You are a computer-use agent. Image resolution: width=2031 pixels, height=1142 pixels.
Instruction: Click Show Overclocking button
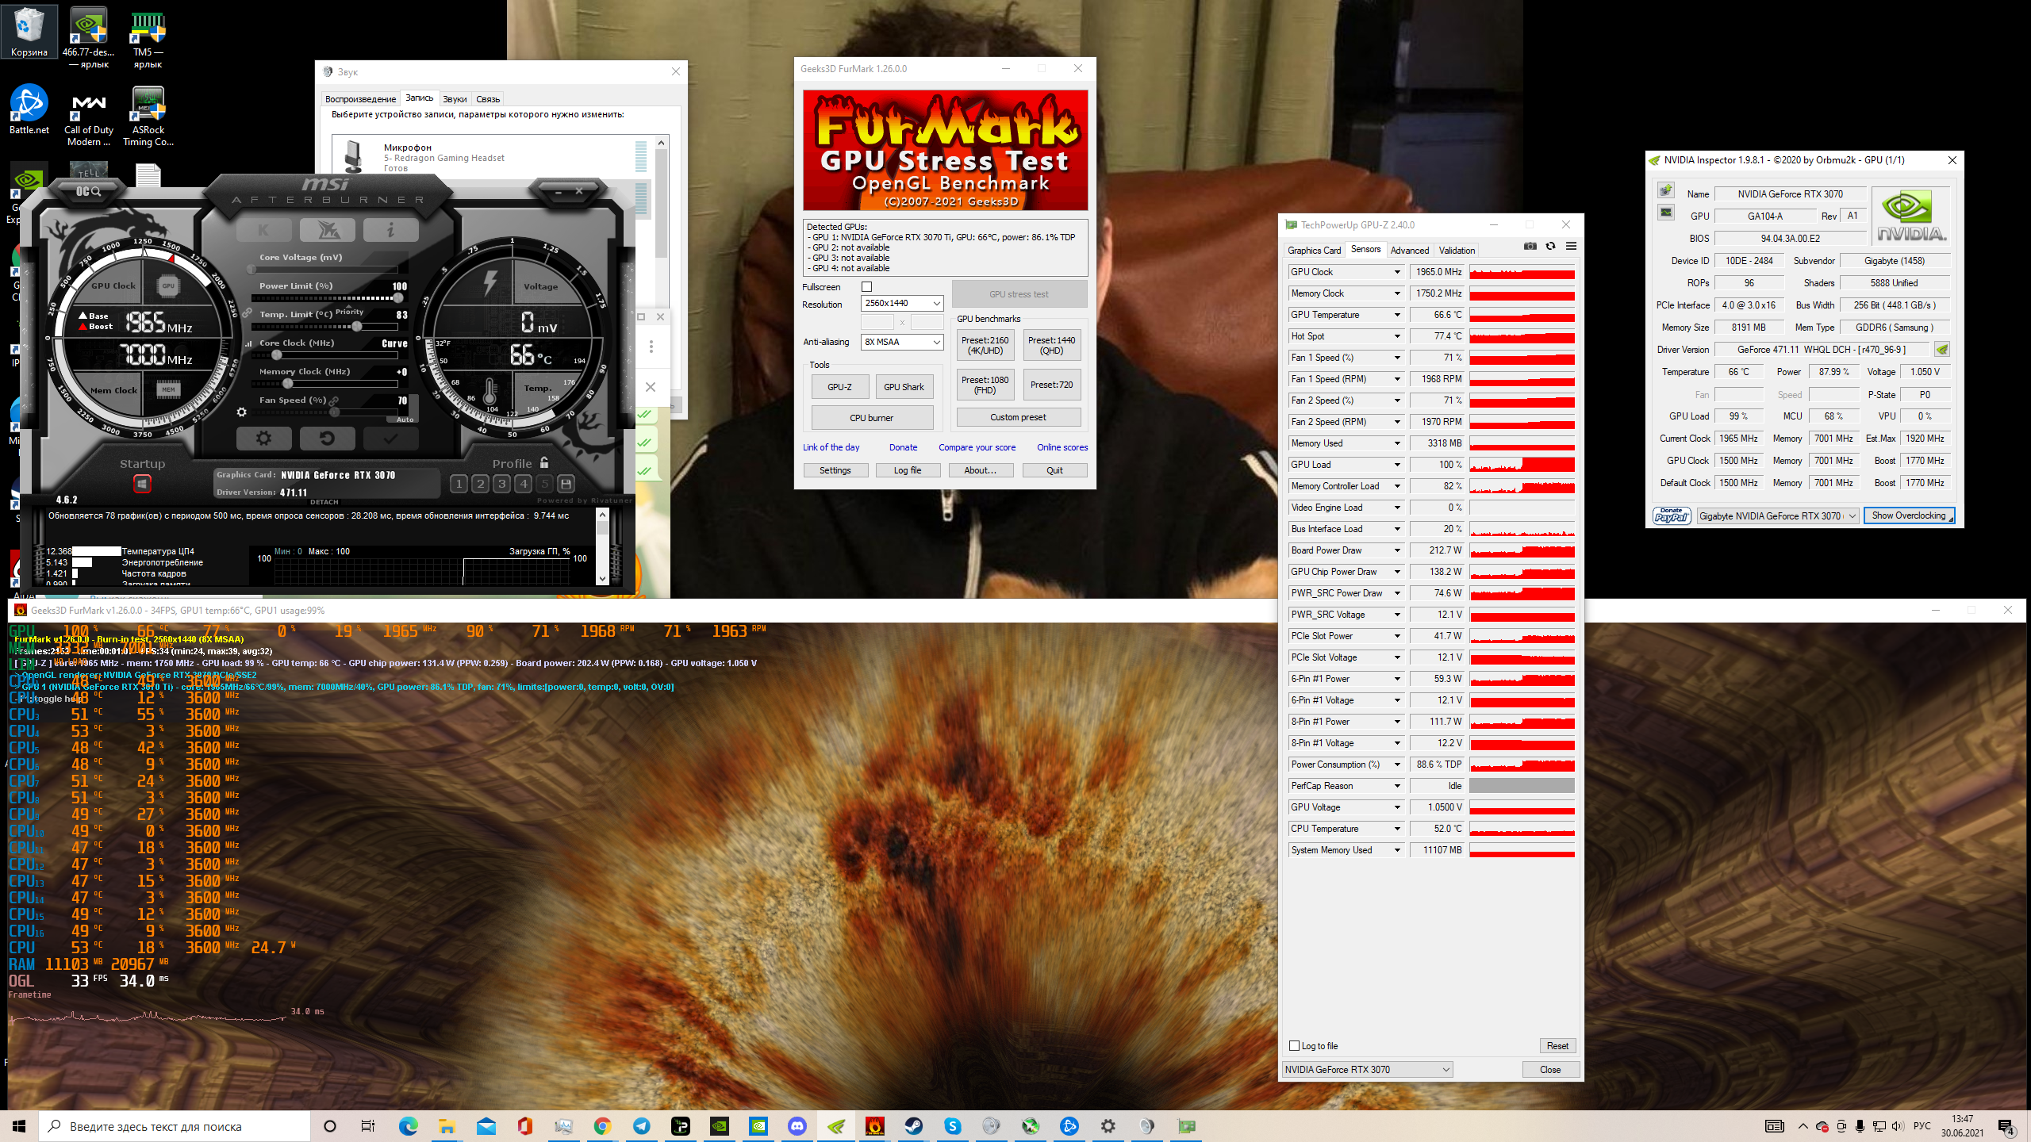(x=1908, y=515)
